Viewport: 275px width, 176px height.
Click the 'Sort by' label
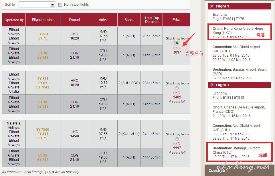10,5
